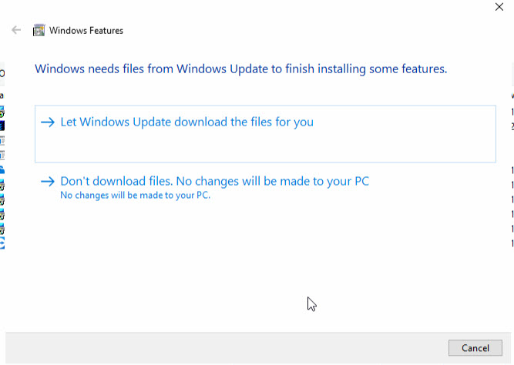This screenshot has width=514, height=365.
Task: Click empty space inside highlighted download option box
Action: 265,146
